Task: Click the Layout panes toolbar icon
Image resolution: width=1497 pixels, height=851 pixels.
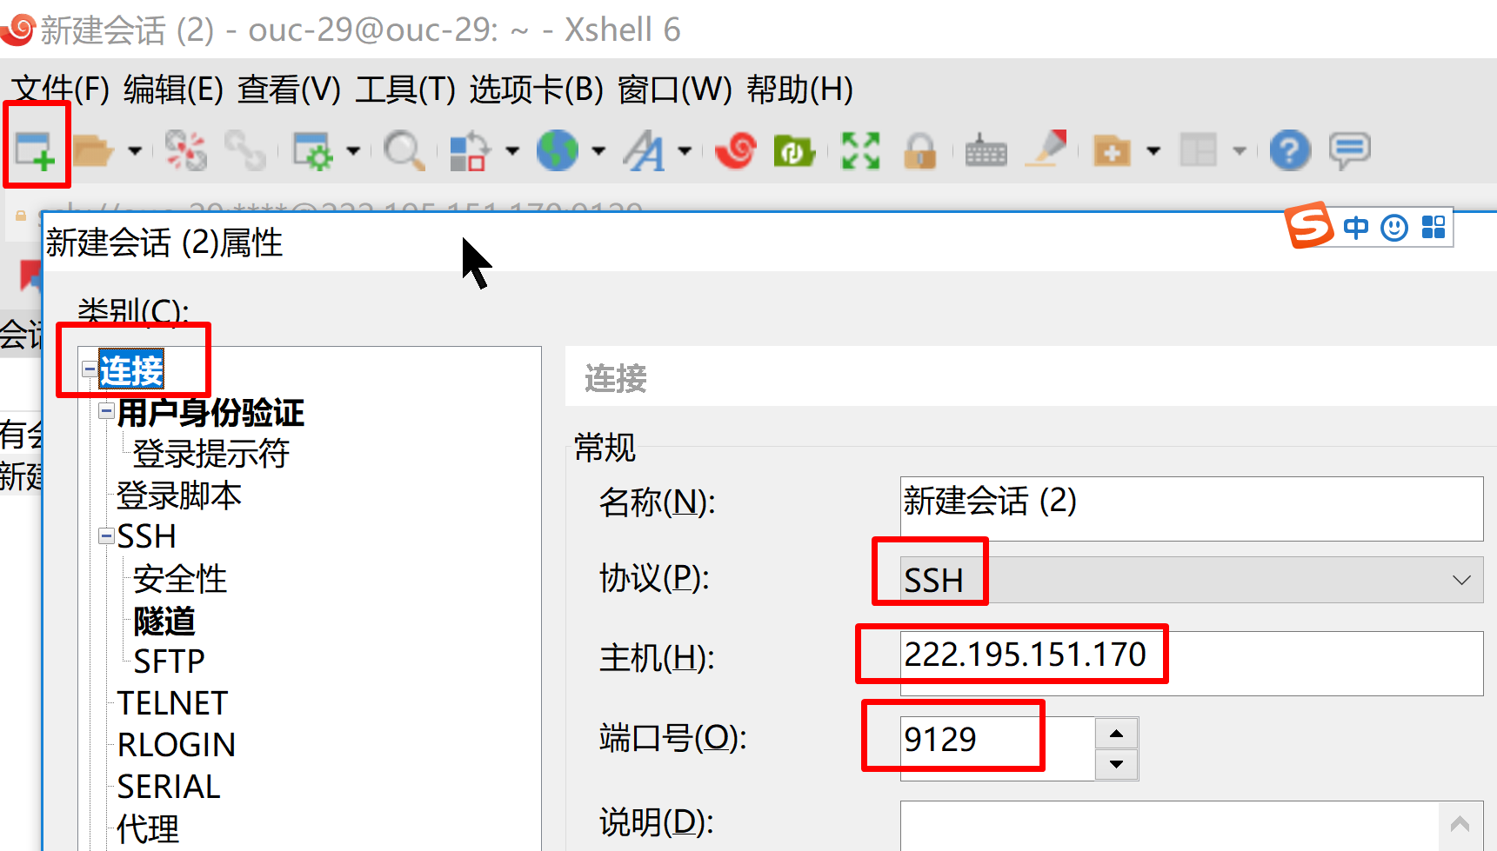Action: point(1198,150)
